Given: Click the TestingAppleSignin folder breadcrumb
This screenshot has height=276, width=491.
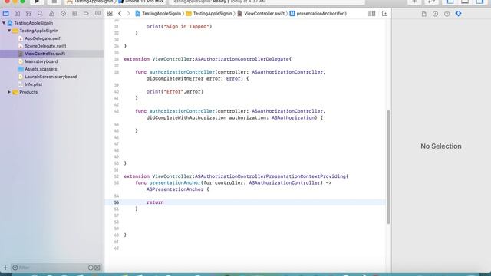Looking at the screenshot, I should click(x=209, y=14).
